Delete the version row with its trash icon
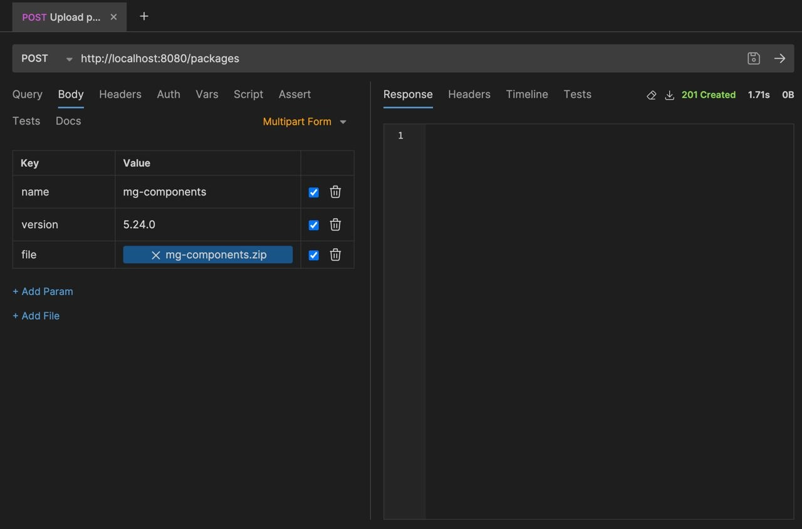This screenshot has width=802, height=529. [335, 224]
